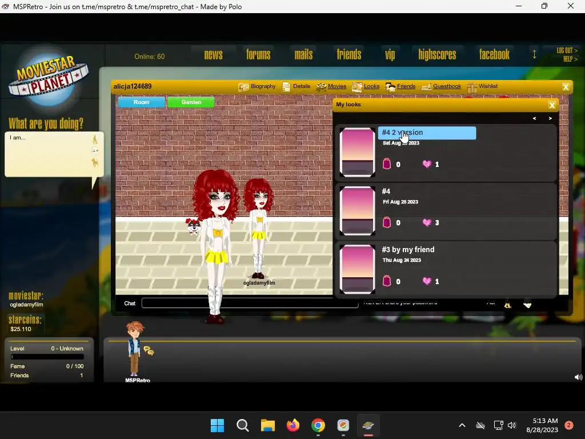This screenshot has height=439, width=585.
Task: Go to previous page of looks
Action: [x=534, y=118]
